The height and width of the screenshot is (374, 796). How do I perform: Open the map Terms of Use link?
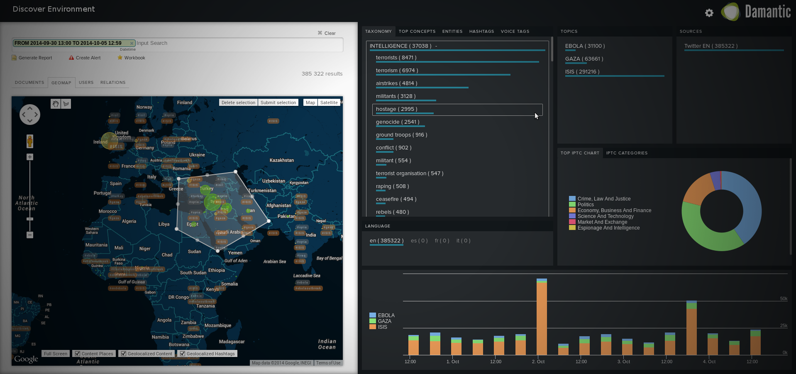click(328, 363)
